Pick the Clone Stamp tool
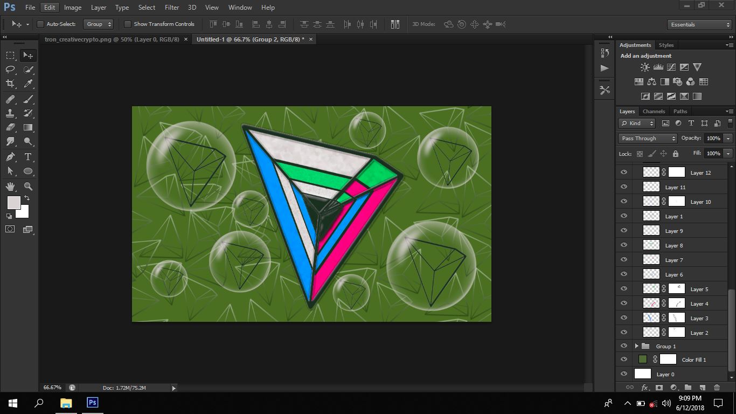Screen dimensions: 736x414 pos(10,113)
